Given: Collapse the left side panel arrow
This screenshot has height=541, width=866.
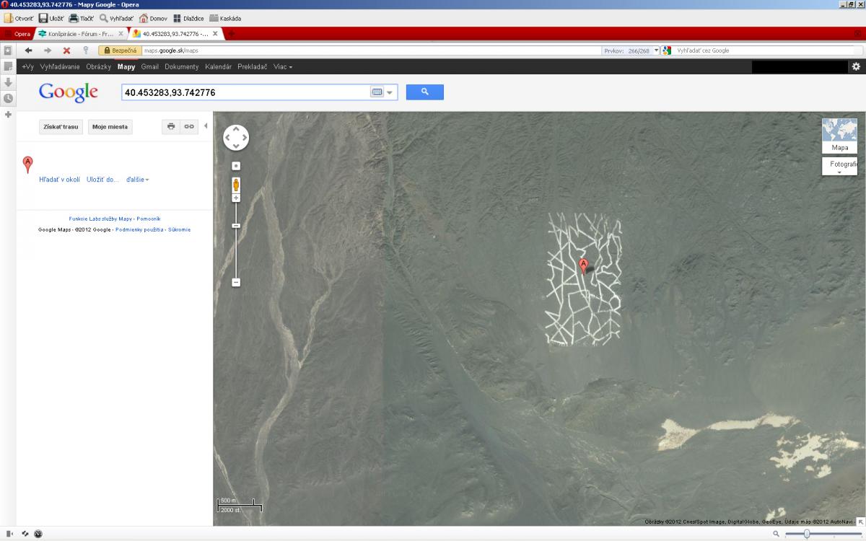Looking at the screenshot, I should click(x=206, y=126).
